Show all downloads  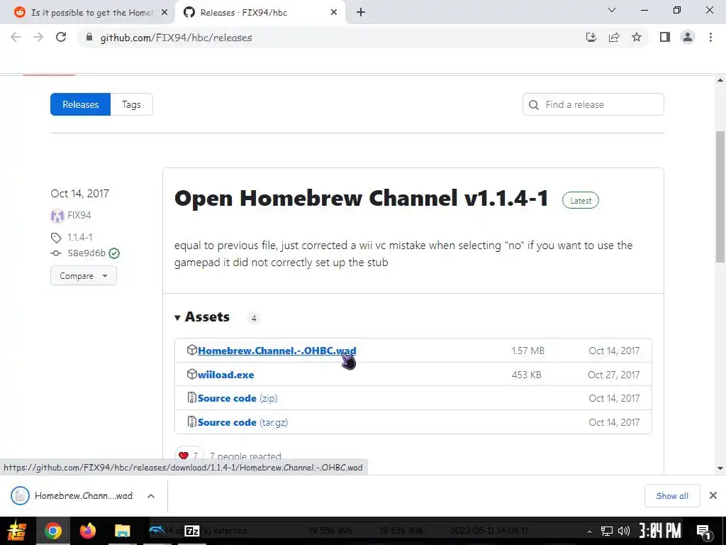point(672,496)
